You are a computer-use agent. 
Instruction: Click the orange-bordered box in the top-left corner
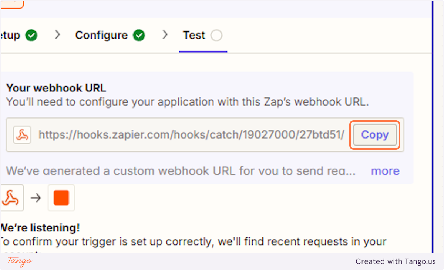coord(12,4)
